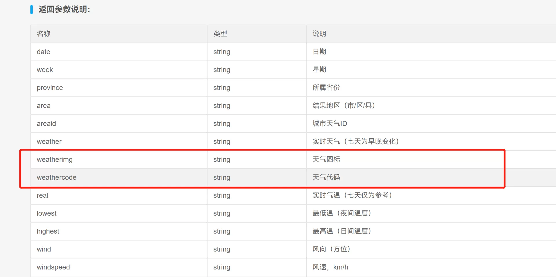Click the "windspeed" parameter name
Image resolution: width=556 pixels, height=277 pixels.
(x=53, y=267)
